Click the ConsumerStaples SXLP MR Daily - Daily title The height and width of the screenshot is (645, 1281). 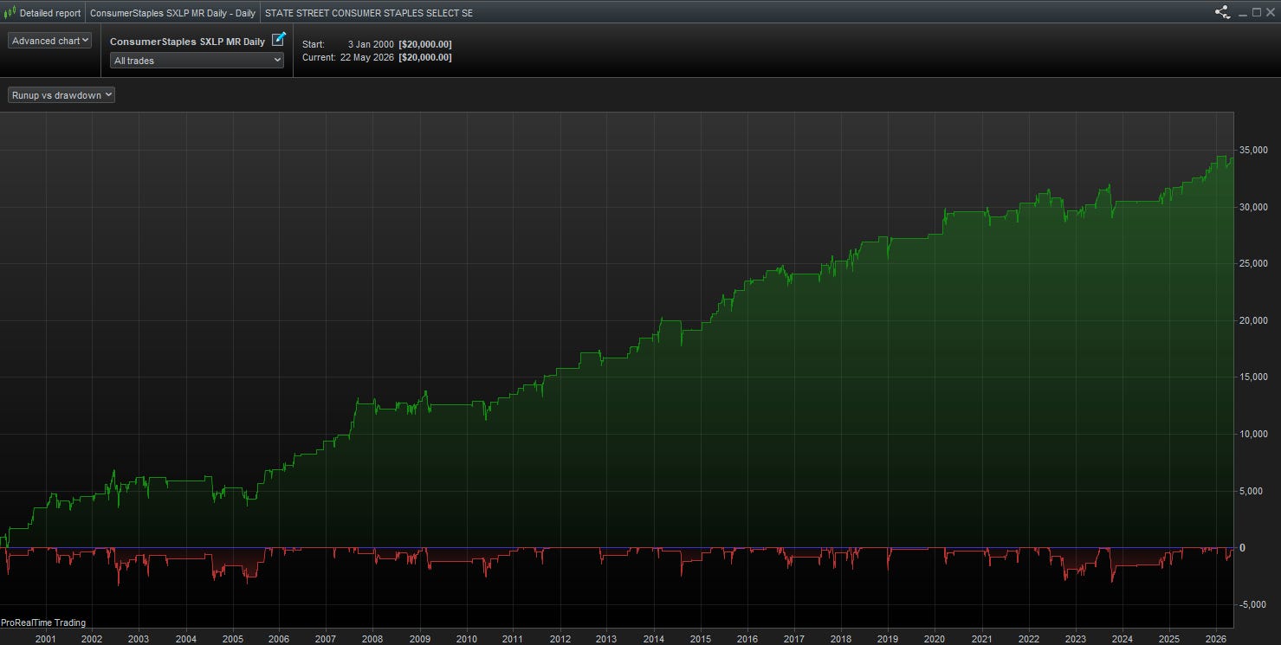(x=172, y=13)
